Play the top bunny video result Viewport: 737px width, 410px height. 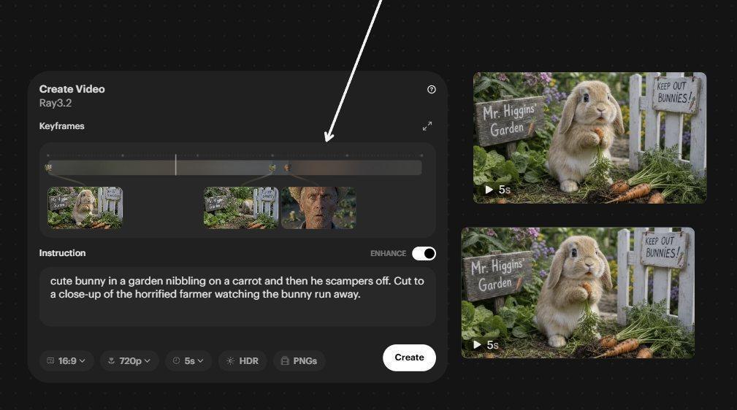coord(489,190)
